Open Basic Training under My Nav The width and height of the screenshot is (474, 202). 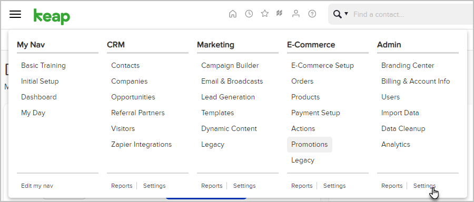43,66
